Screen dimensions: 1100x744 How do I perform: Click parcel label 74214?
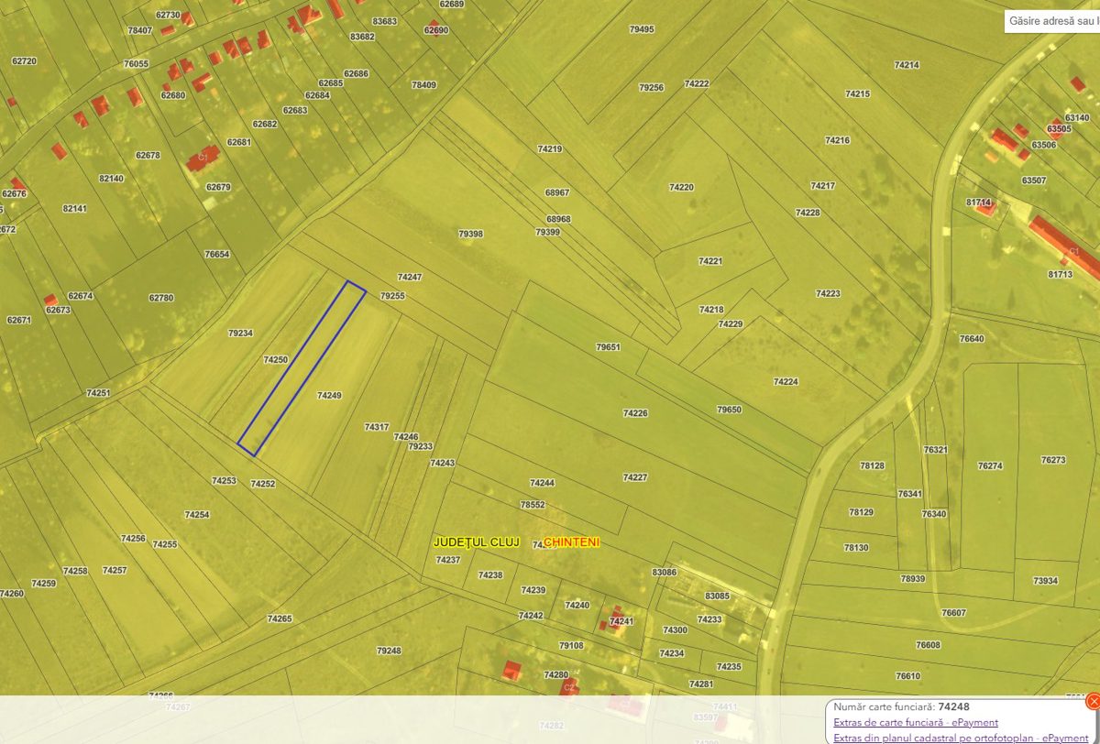pyautogui.click(x=907, y=65)
